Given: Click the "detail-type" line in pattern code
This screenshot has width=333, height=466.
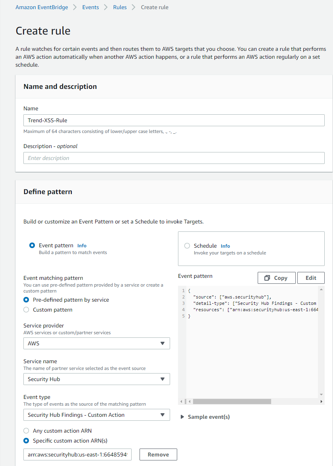Looking at the screenshot, I should [x=255, y=303].
